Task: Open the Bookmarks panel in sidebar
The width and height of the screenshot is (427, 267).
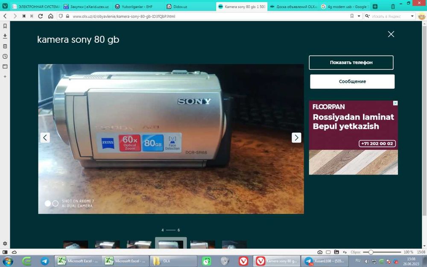Action: click(x=5, y=26)
